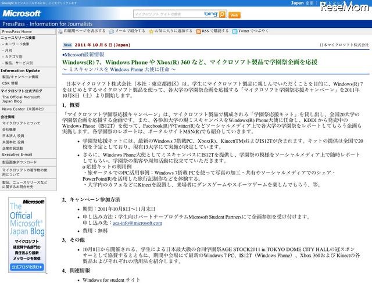
Task: Click 公式ブログを読む banner button
Action: (27, 267)
